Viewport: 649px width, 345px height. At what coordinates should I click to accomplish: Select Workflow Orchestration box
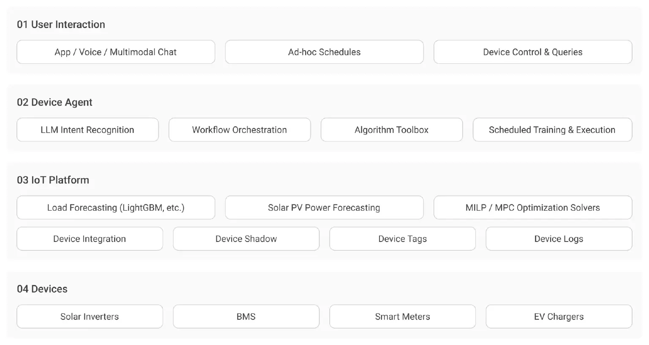240,130
